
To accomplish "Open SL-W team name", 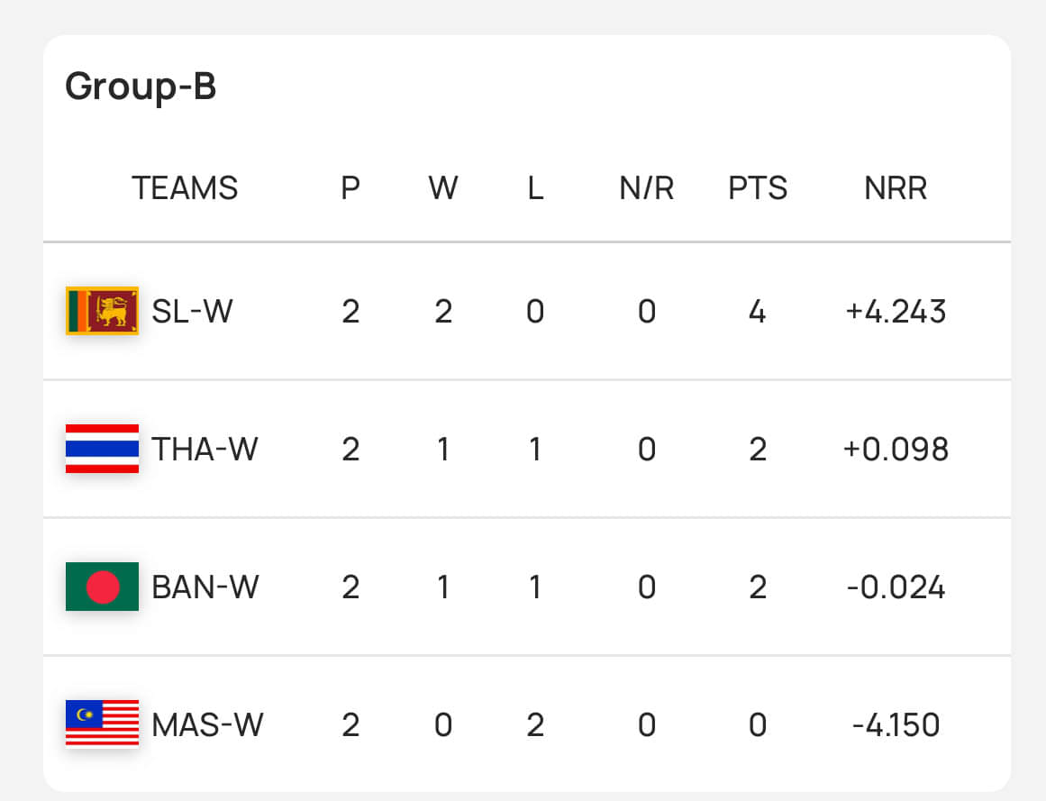I will coord(192,312).
